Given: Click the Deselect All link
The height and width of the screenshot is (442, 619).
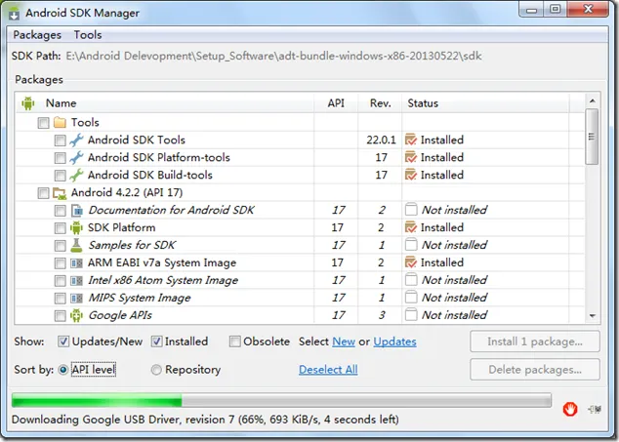Looking at the screenshot, I should point(328,370).
